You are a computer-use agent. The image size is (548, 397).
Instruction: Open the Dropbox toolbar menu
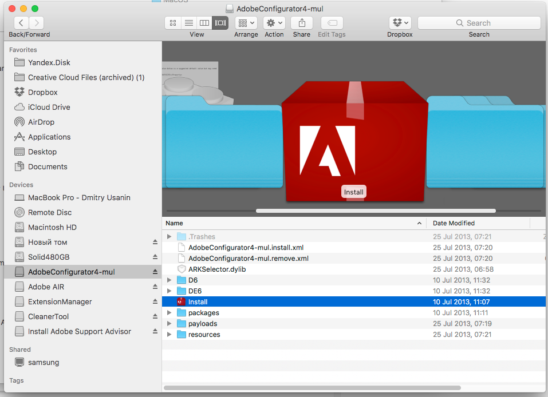[x=400, y=23]
